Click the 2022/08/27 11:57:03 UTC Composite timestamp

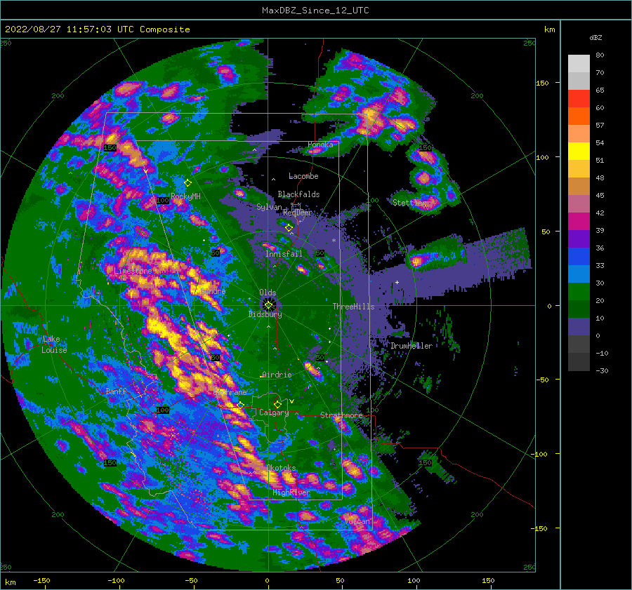tap(97, 29)
